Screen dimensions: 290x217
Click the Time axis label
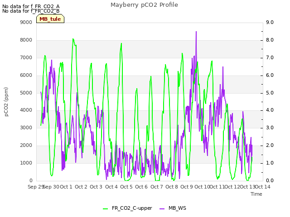(256, 194)
